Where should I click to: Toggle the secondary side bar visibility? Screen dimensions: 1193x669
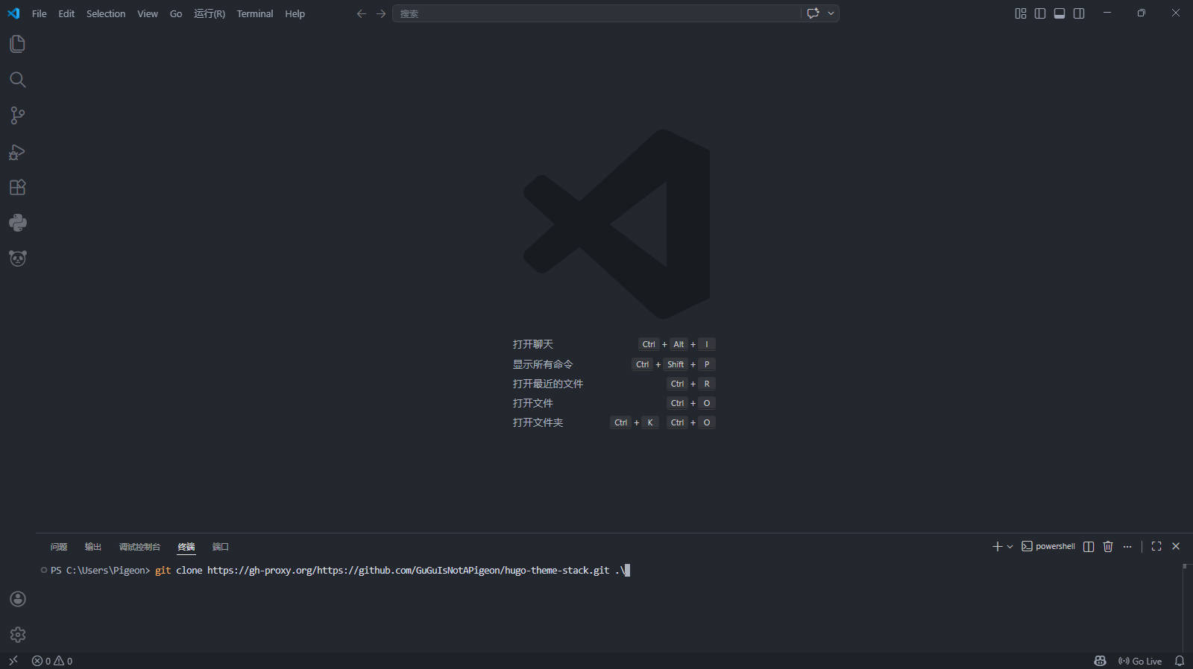1079,13
